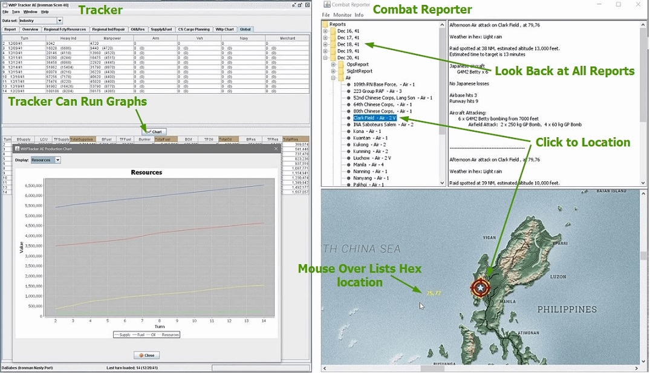Select the Nanning - Air - 1 report
The height and width of the screenshot is (373, 650).
click(x=370, y=171)
